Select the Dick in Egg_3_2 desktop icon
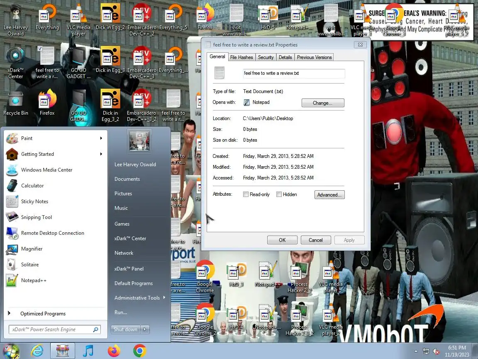478x359 pixels. (x=110, y=105)
